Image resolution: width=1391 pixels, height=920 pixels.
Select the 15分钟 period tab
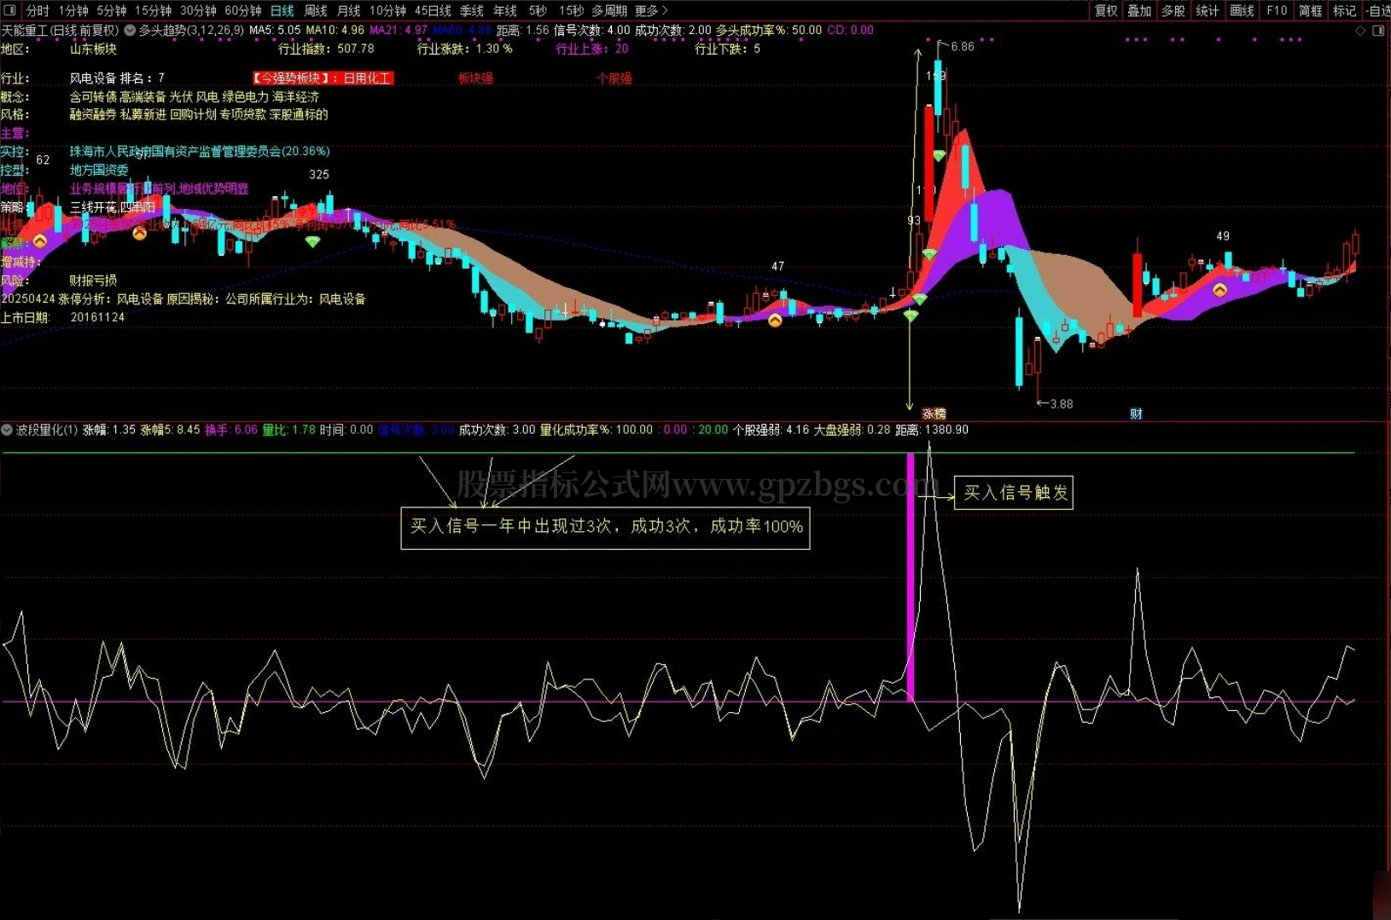click(x=154, y=10)
